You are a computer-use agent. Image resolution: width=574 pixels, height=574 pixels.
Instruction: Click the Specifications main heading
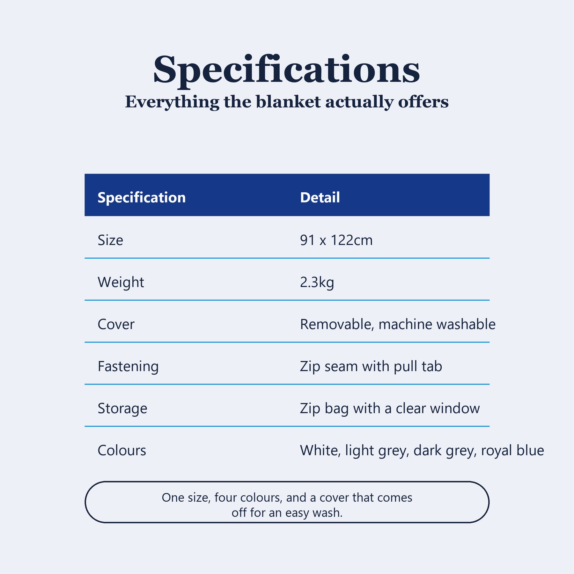coord(287,70)
